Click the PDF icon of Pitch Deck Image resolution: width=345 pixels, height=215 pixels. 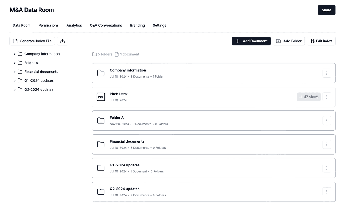point(101,97)
